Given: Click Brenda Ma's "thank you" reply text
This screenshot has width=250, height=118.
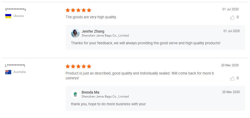Looking at the screenshot, I should (x=108, y=104).
